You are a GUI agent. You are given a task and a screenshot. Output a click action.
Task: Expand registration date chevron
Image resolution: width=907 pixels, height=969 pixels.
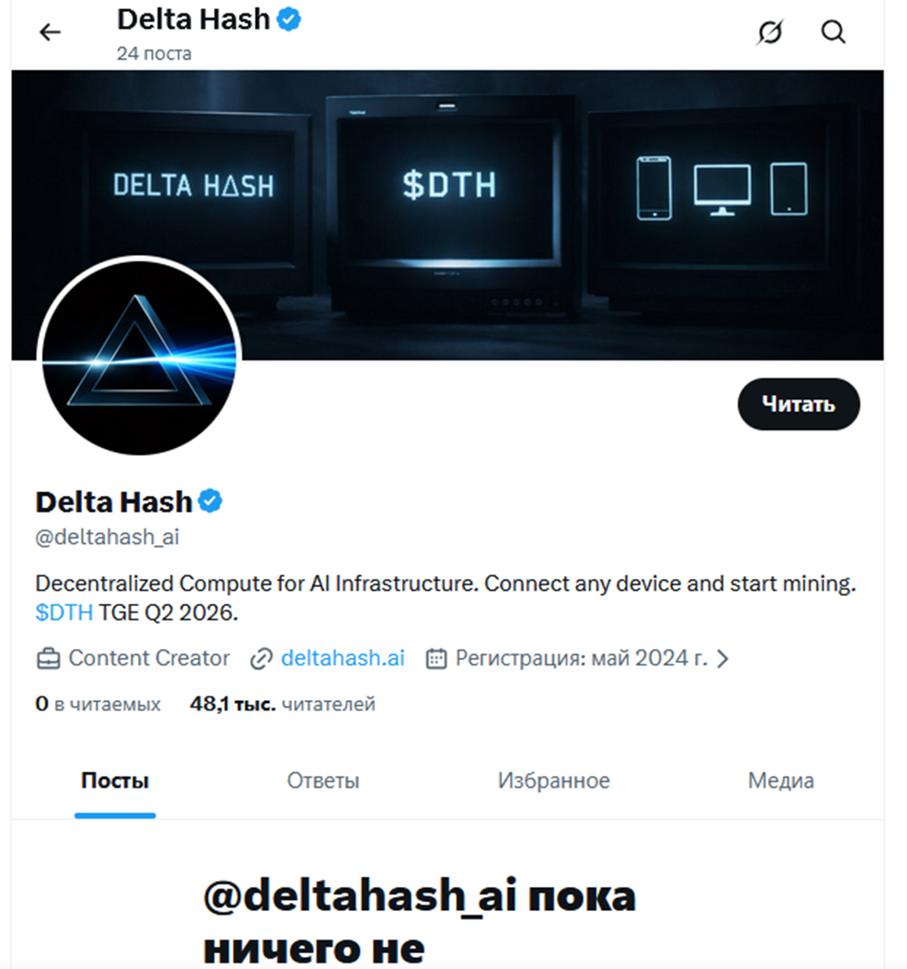(x=721, y=659)
